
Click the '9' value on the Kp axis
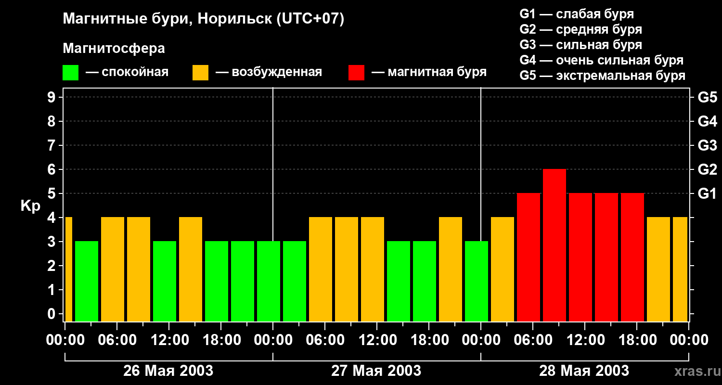tap(52, 98)
